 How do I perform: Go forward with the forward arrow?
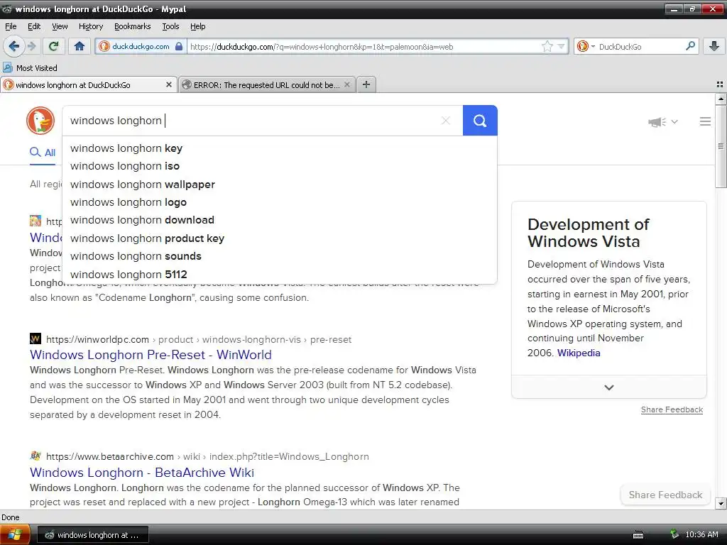[31, 46]
